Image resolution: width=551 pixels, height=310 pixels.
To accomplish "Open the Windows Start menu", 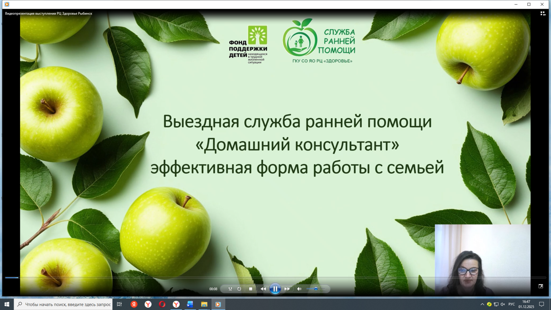I will (7, 304).
